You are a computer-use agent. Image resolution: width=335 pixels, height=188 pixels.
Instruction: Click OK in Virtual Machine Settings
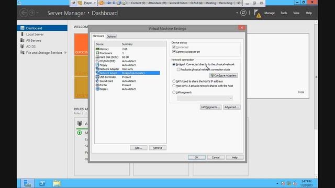tap(197, 157)
